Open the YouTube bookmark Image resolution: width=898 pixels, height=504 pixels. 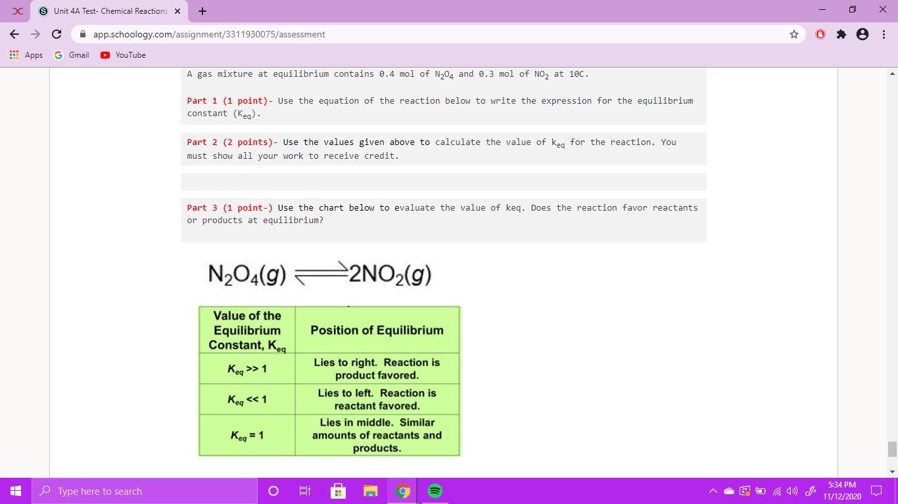(x=123, y=55)
